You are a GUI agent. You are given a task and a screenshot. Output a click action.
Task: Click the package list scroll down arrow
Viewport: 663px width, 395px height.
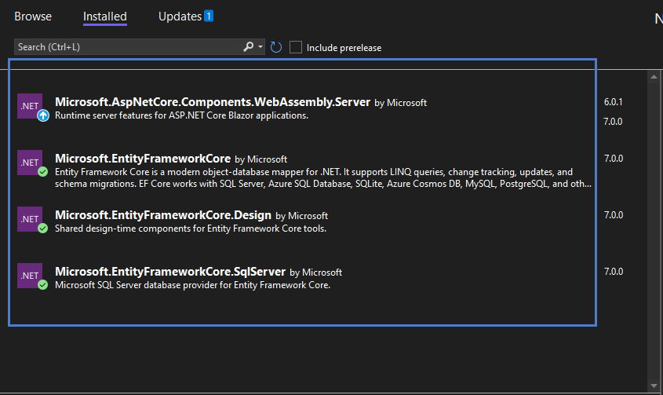click(654, 386)
